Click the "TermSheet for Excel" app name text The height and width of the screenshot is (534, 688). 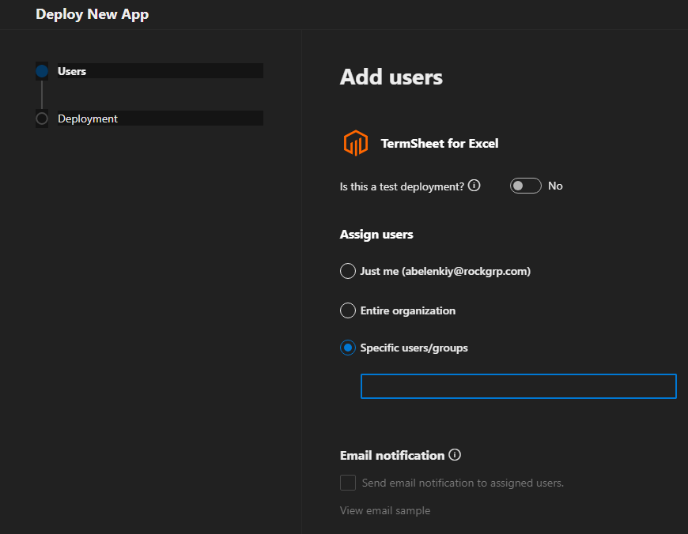pyautogui.click(x=439, y=143)
